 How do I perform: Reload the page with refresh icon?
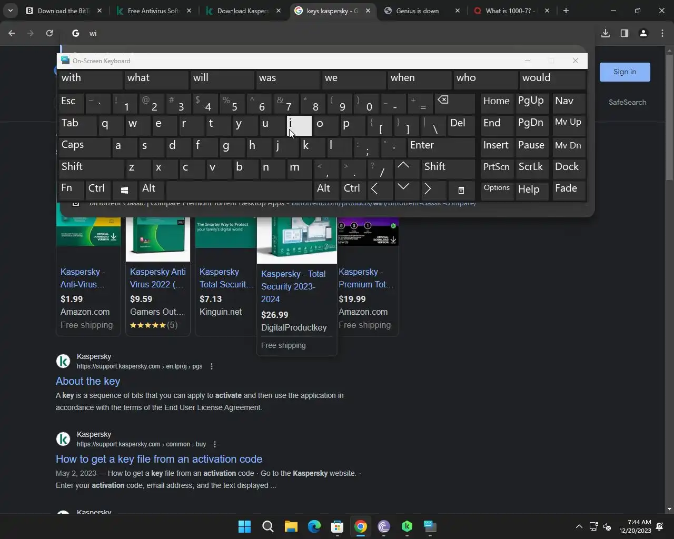(49, 33)
